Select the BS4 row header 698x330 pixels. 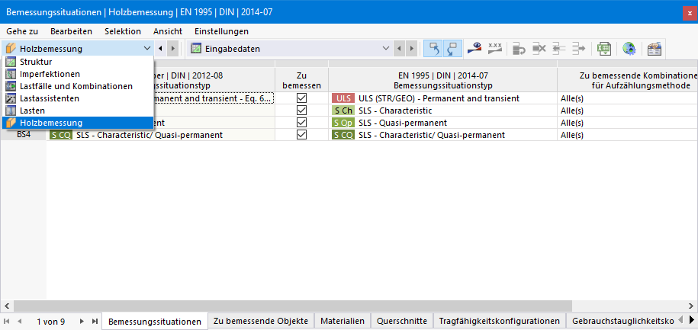(x=24, y=135)
